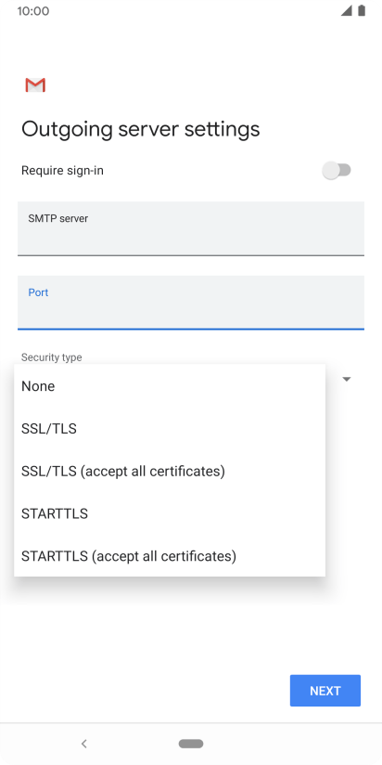
Task: Tap the Android back navigation arrow
Action: [x=83, y=744]
